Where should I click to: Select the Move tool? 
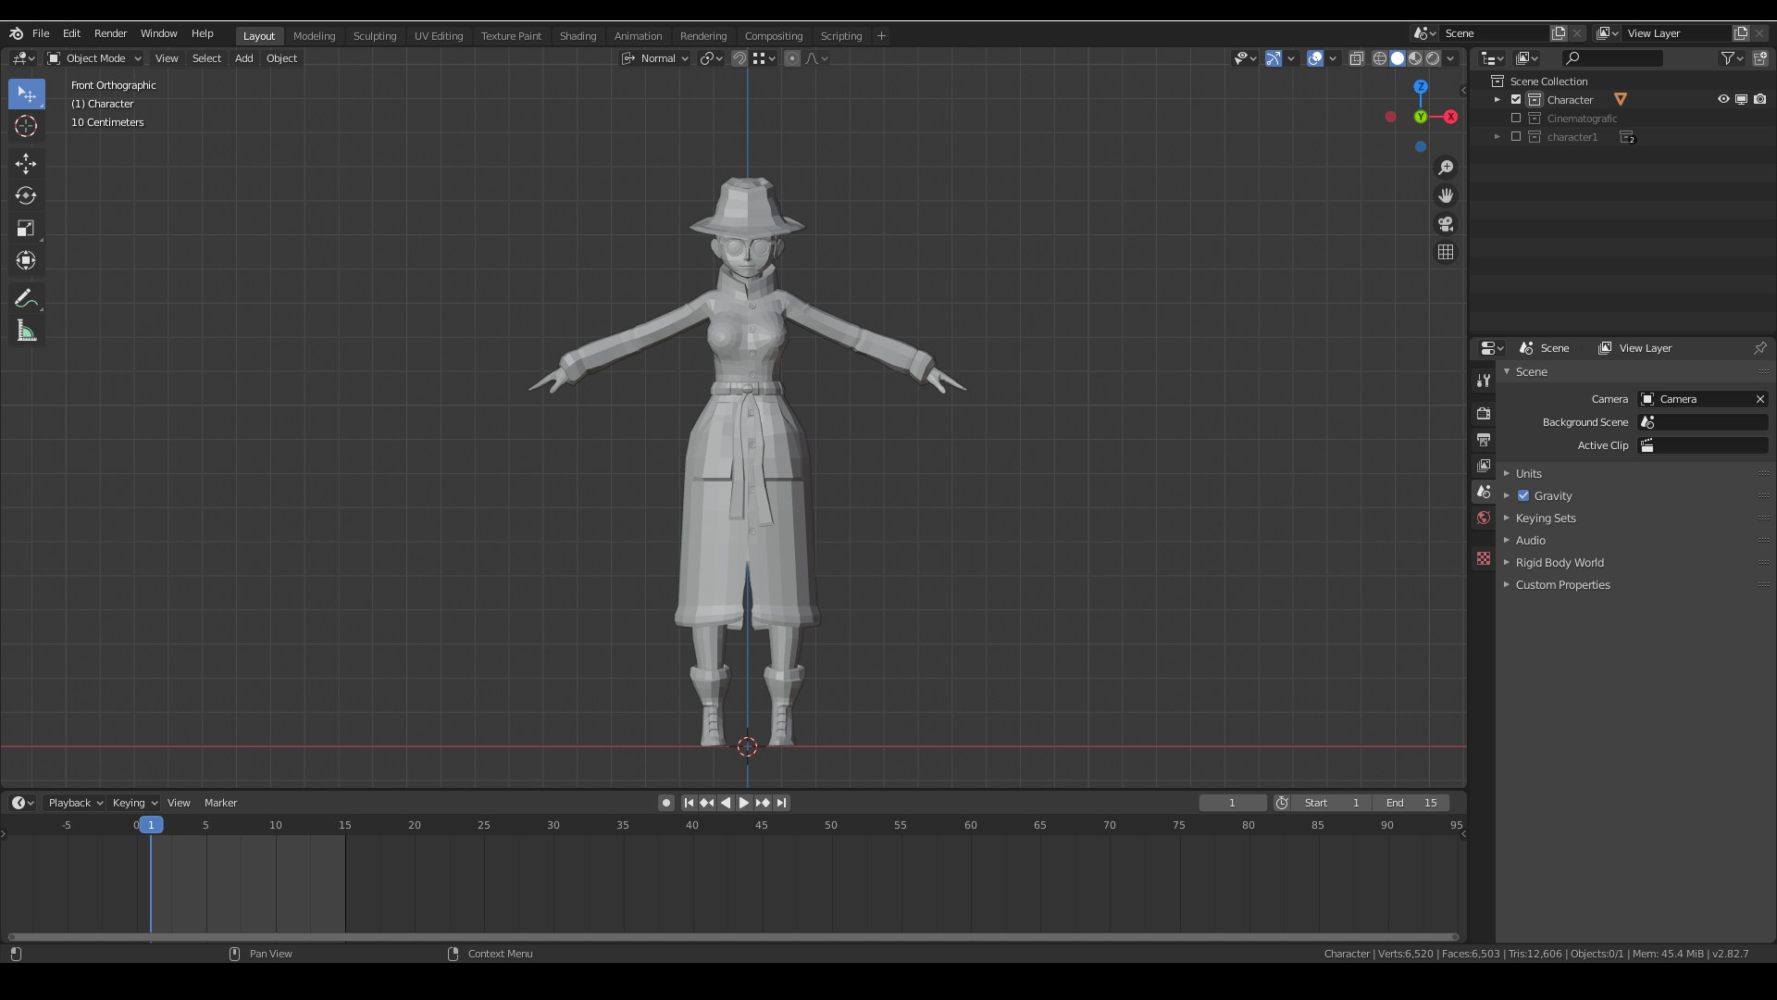click(x=26, y=164)
